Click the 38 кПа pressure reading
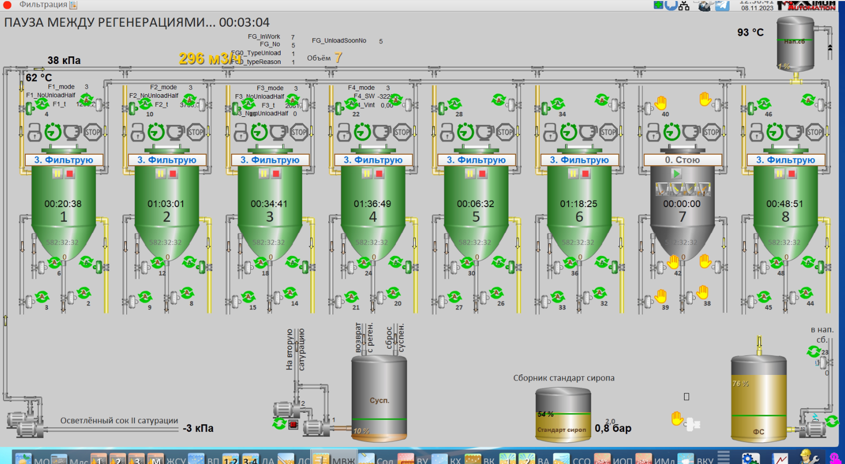 point(64,60)
